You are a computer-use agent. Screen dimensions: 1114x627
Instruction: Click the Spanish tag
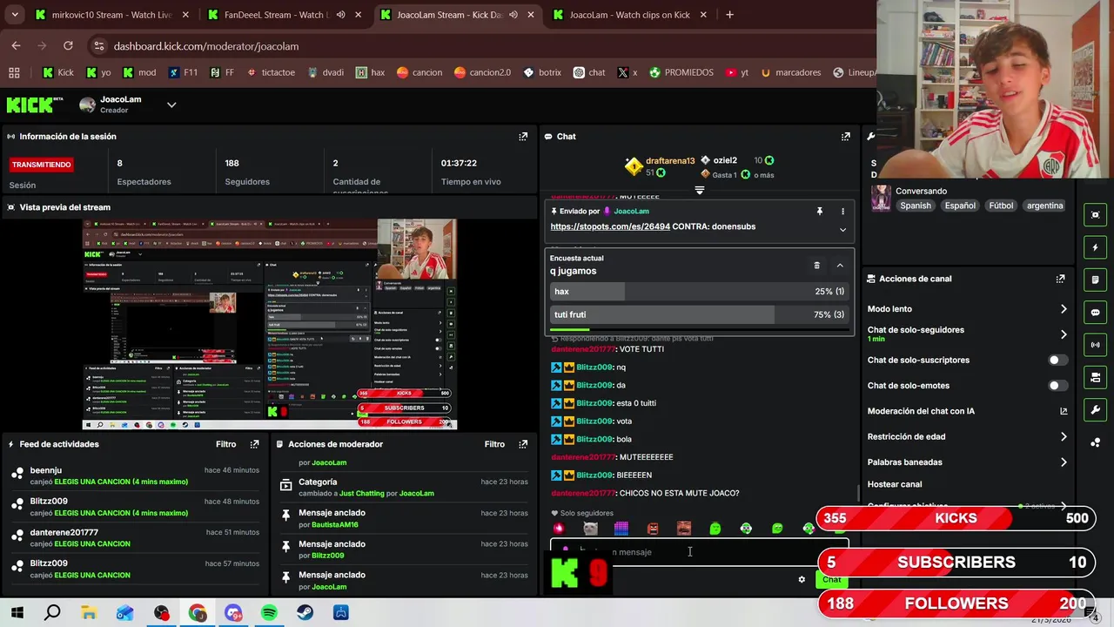[x=916, y=206]
